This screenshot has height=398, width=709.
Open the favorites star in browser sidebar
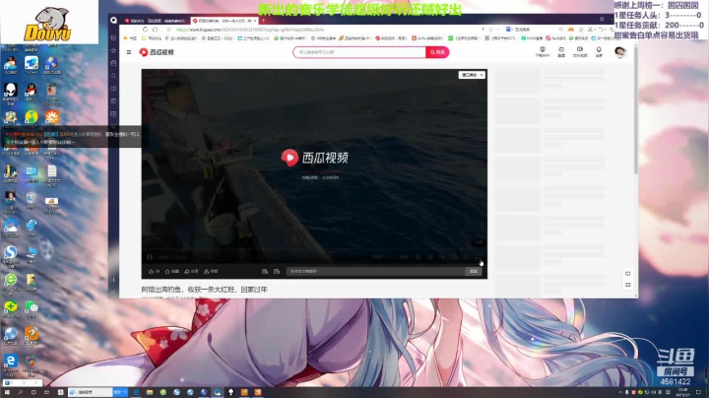tap(113, 50)
